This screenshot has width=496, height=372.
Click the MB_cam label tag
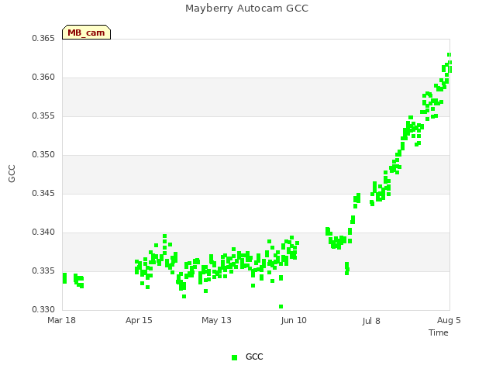point(86,33)
